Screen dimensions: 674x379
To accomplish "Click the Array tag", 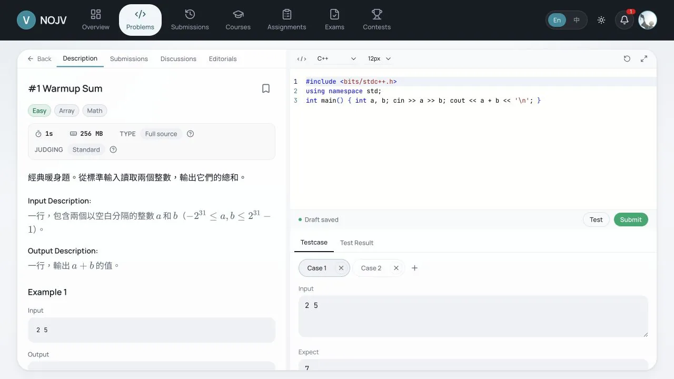I will [67, 111].
